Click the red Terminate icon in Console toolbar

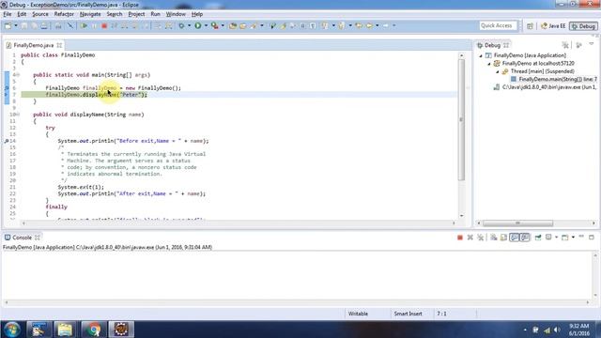click(460, 238)
